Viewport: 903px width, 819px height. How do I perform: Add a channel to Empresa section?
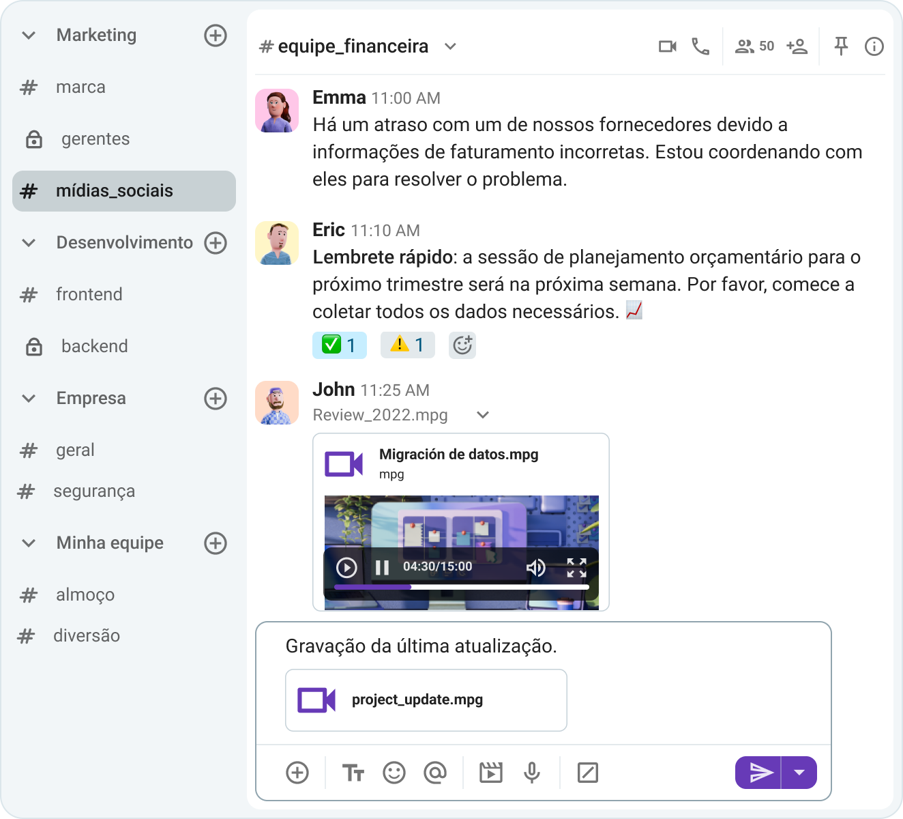point(216,399)
